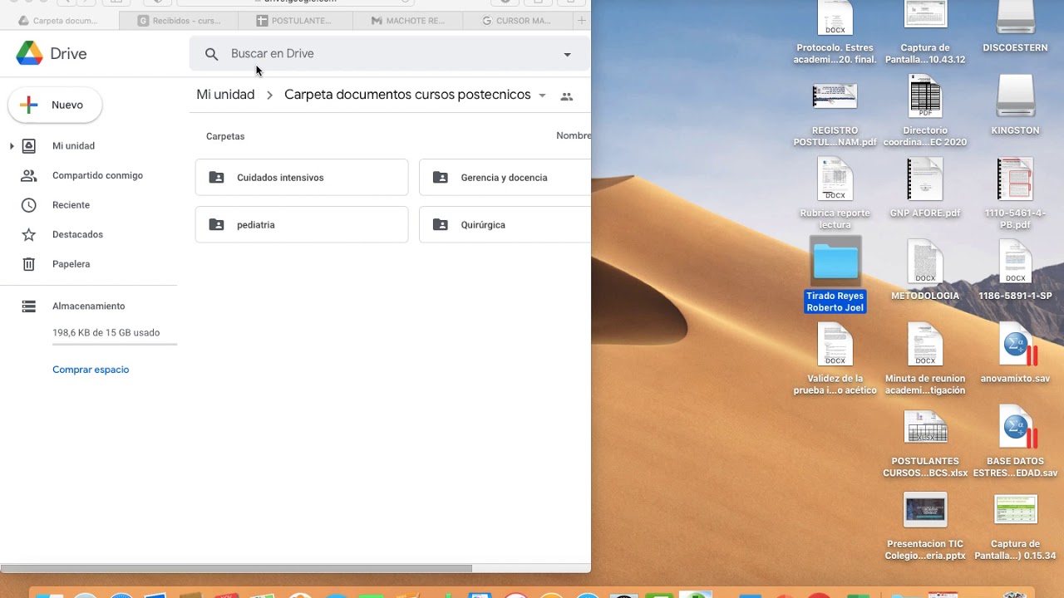Switch to the MACHOTE RE browser tab

408,21
